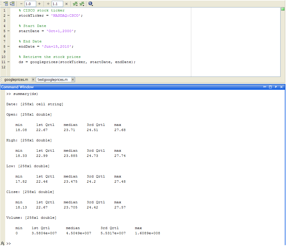286x246 pixels.
Task: Toggle breakpoint dash on line 11
Action: [x=8, y=62]
